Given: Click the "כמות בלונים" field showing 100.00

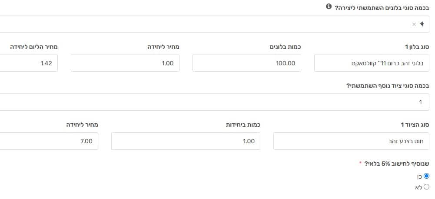Looking at the screenshot, I should (246, 63).
